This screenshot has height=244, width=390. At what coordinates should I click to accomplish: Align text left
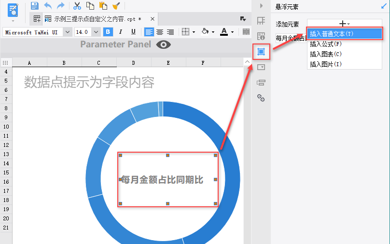(149, 32)
